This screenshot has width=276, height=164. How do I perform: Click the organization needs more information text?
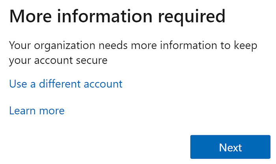pyautogui.click(x=133, y=53)
